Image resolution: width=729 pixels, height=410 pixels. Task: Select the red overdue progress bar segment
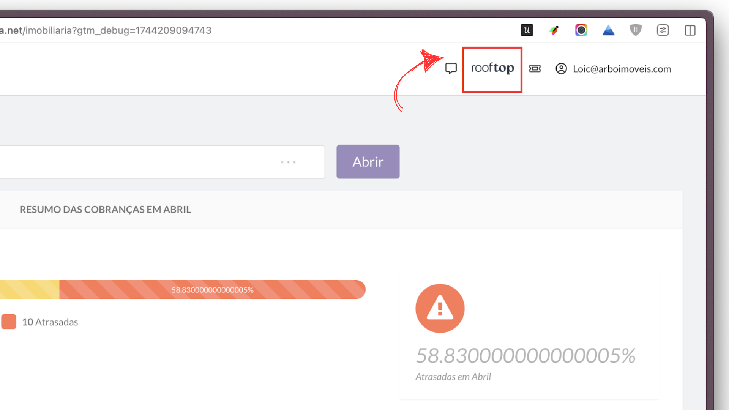(x=212, y=290)
